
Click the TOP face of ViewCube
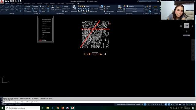pyautogui.click(x=187, y=26)
